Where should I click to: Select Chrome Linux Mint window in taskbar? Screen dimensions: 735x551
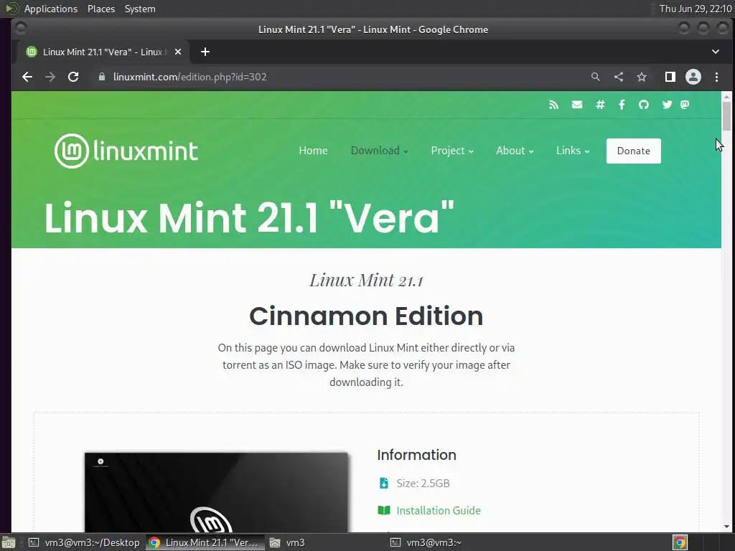(205, 542)
